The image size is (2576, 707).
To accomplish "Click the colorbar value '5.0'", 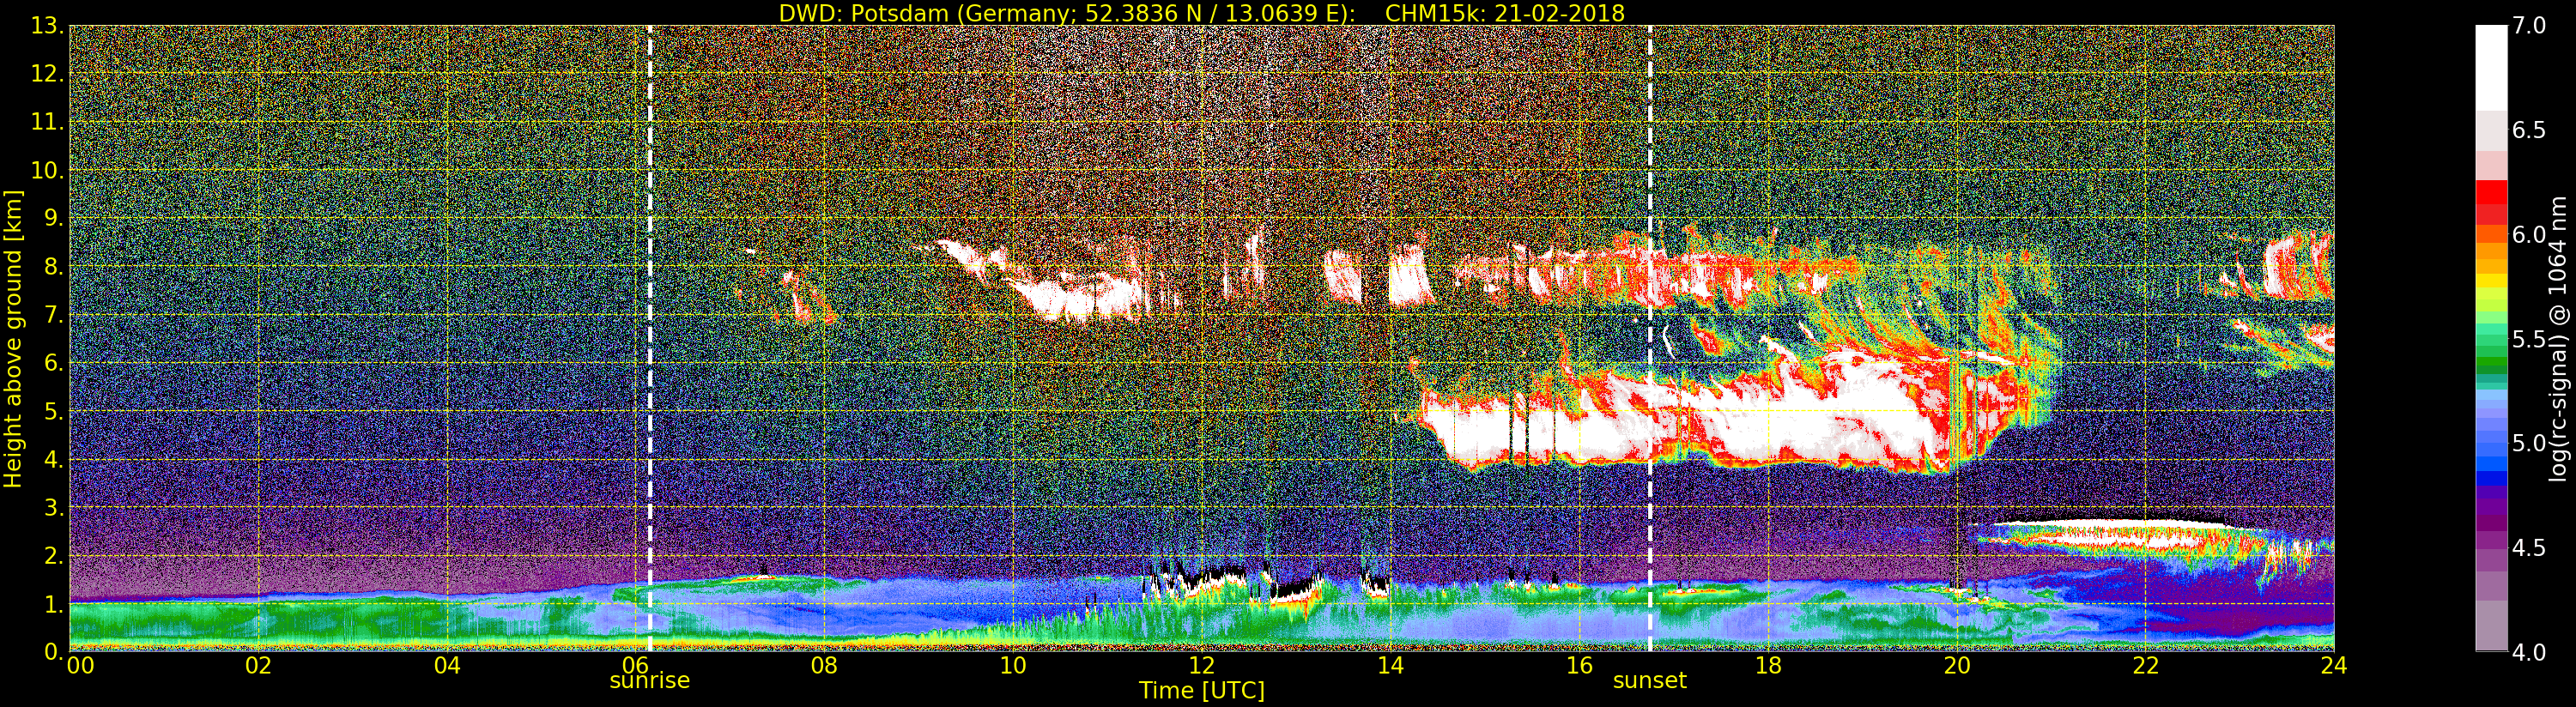I will pyautogui.click(x=2529, y=443).
